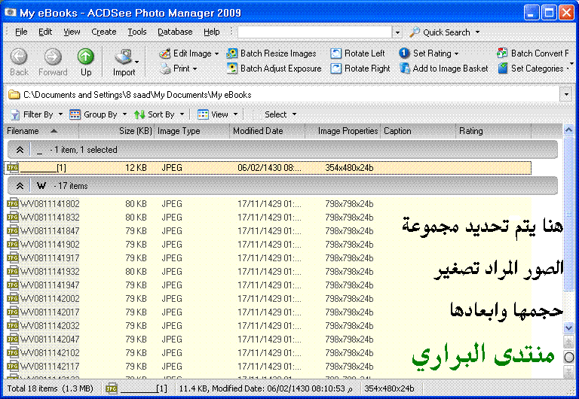Open the File menu
Image resolution: width=579 pixels, height=399 pixels.
(21, 32)
